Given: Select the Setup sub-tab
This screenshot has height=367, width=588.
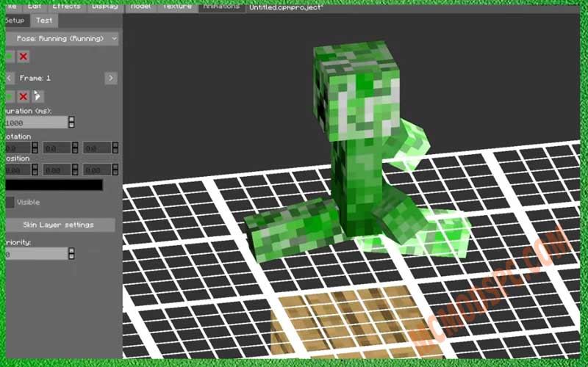Looking at the screenshot, I should pos(15,21).
